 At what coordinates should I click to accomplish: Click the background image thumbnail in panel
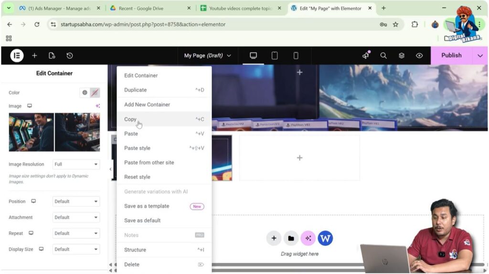(54, 132)
